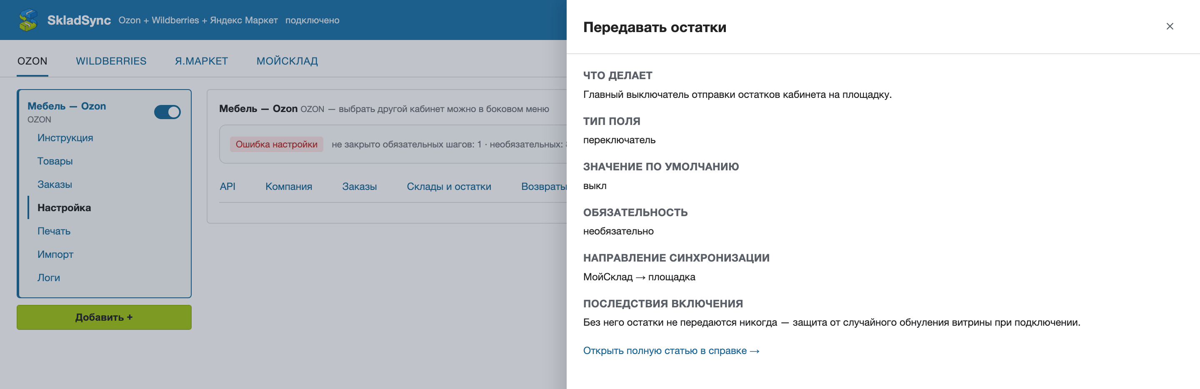This screenshot has width=1200, height=389.
Task: Click the подключено status text in header
Action: pyautogui.click(x=312, y=20)
